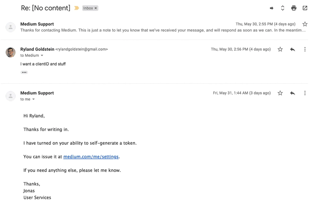Open the medium.com/me/settings link

point(91,157)
